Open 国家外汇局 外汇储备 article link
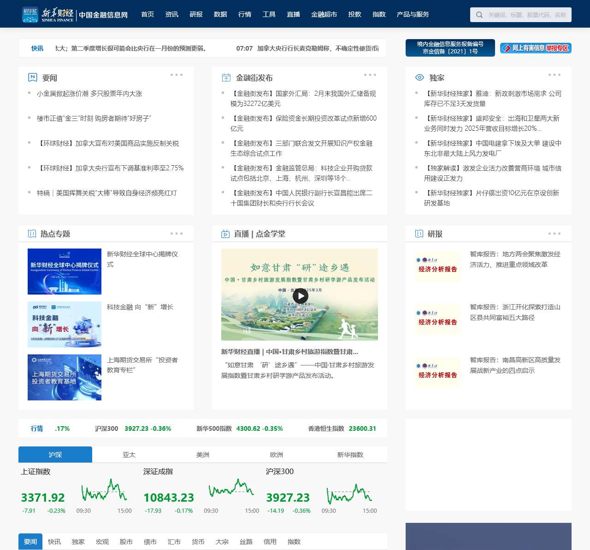Screen dimensions: 590x550 (303, 98)
